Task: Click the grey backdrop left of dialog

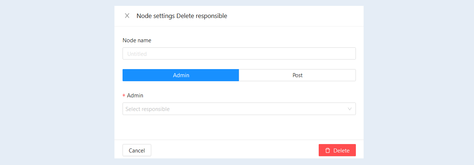Action: [57, 82]
